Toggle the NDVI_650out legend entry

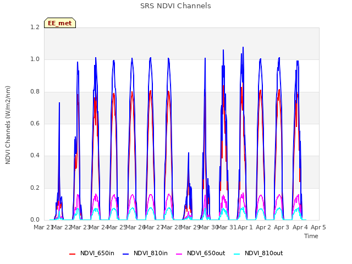coord(200,253)
